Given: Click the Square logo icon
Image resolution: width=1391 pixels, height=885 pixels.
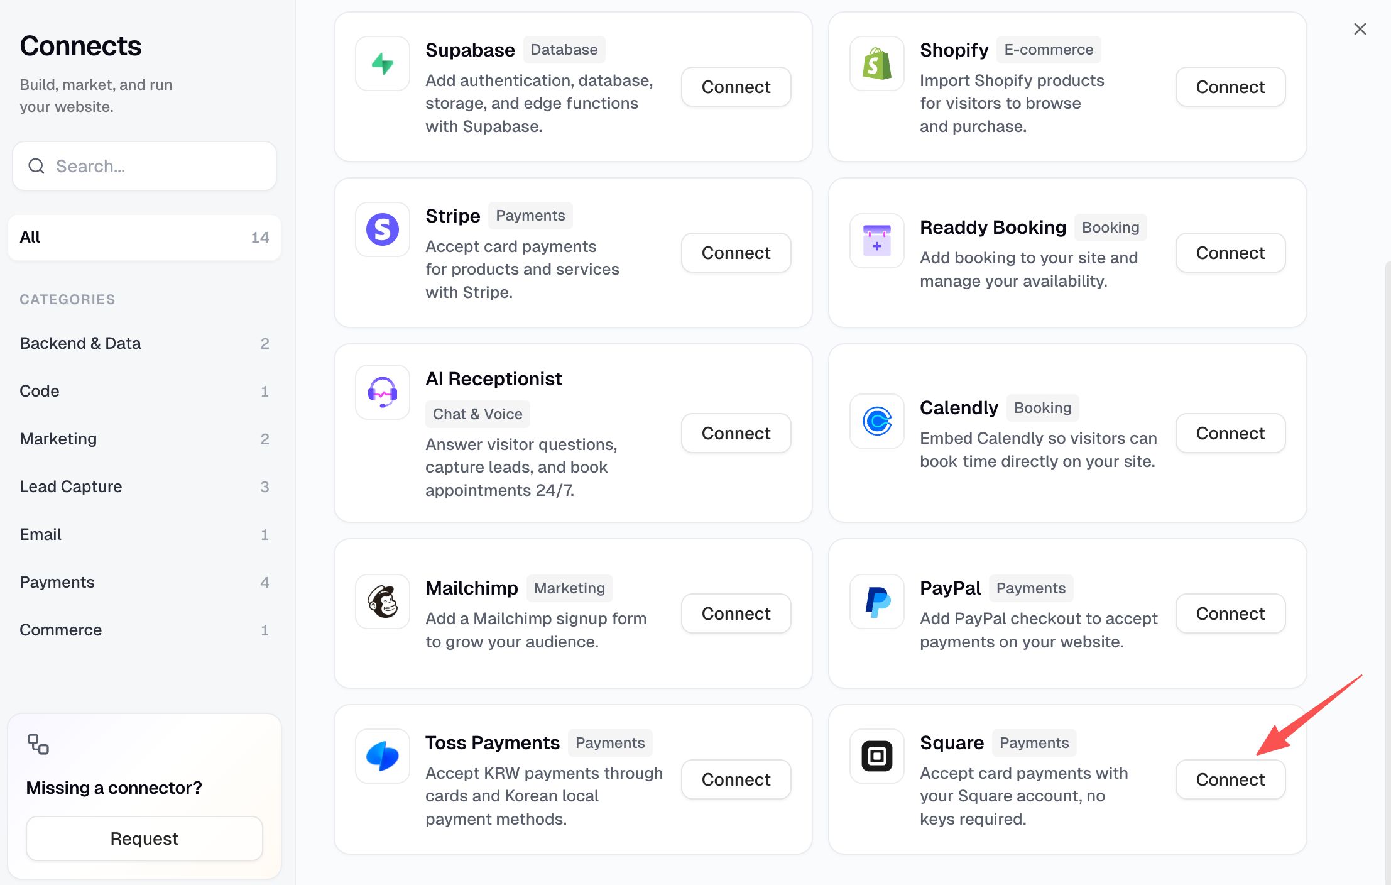Looking at the screenshot, I should pos(877,756).
